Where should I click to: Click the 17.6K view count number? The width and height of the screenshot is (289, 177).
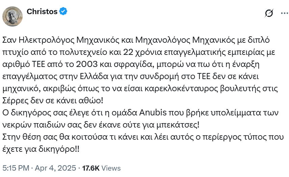click(x=91, y=168)
